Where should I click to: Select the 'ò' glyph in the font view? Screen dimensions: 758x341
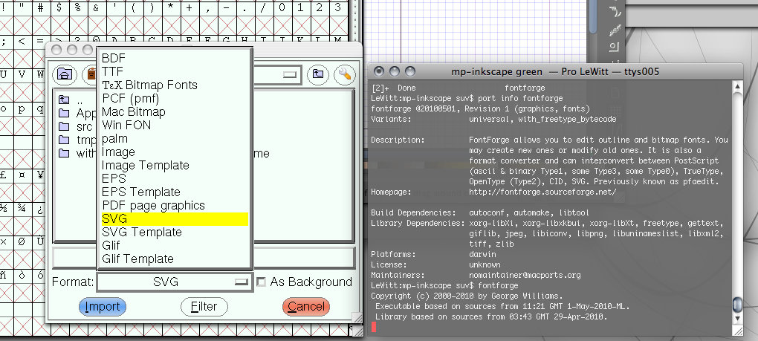pos(22,275)
